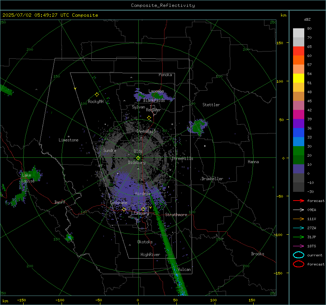The image size is (326, 305).
Task: Click the dBZ heading above the color scale
Action: pos(307,19)
